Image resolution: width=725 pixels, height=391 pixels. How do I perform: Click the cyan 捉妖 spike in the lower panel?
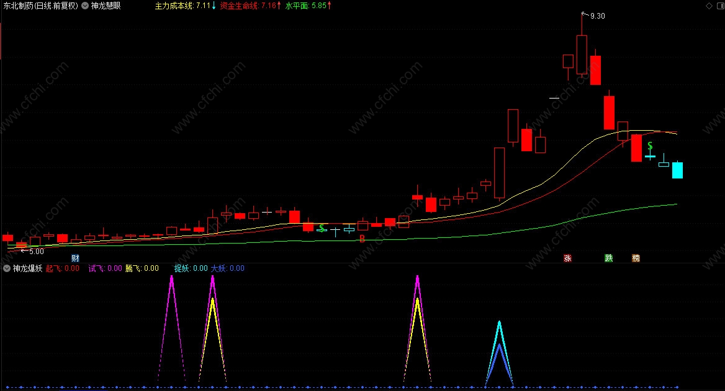[499, 353]
